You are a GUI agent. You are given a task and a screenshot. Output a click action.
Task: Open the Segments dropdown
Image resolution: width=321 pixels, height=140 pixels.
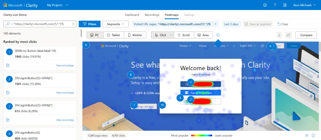click(x=116, y=24)
